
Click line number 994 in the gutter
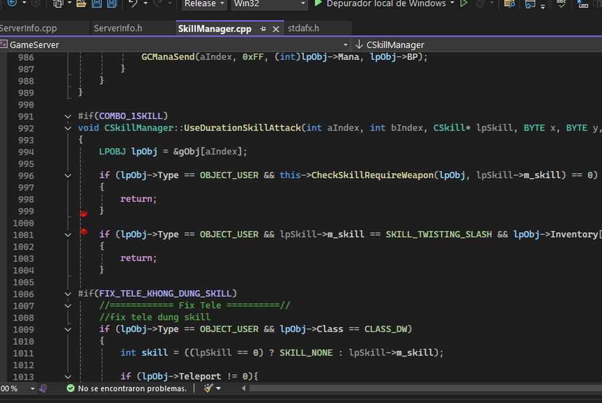(x=26, y=152)
